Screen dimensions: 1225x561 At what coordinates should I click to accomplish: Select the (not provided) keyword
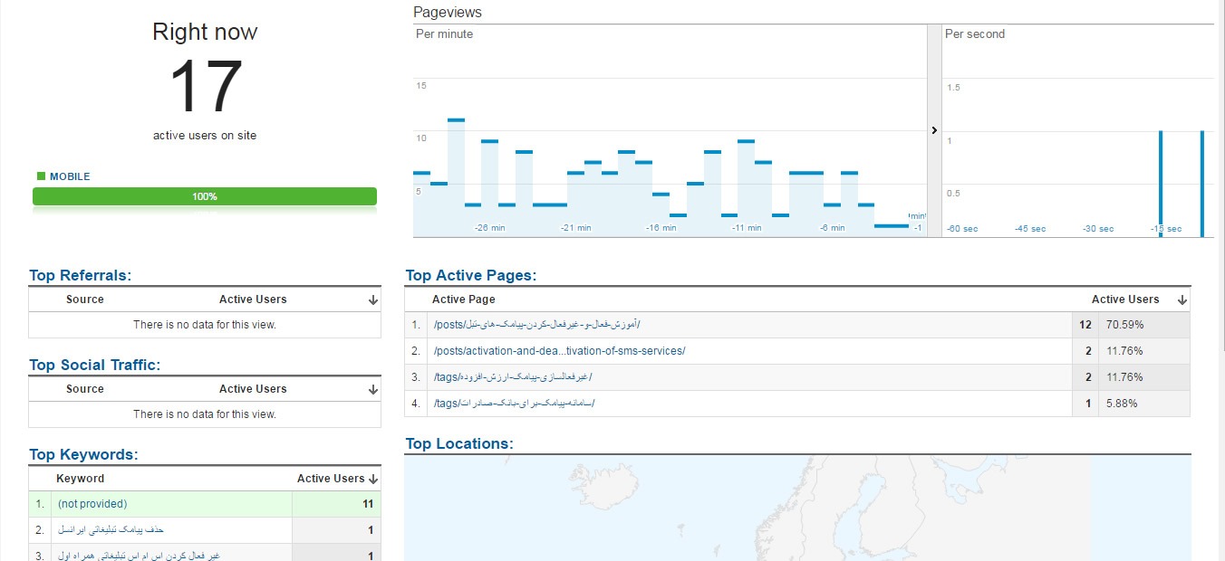(x=92, y=504)
